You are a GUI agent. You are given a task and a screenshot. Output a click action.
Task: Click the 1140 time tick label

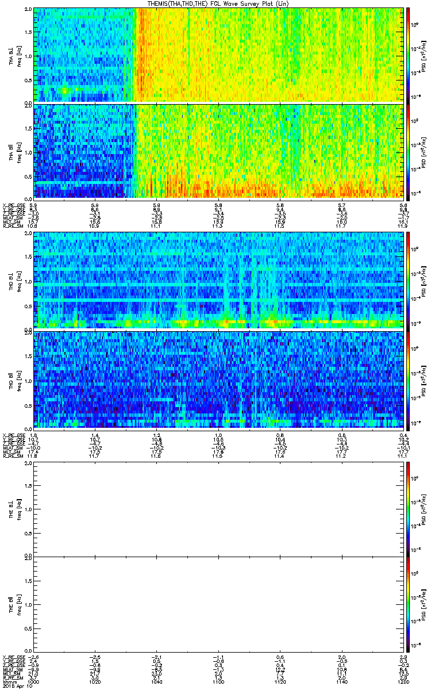pos(341,681)
